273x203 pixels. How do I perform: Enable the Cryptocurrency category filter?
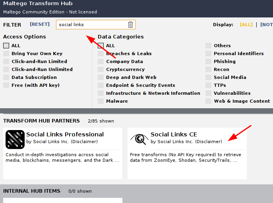(x=101, y=69)
